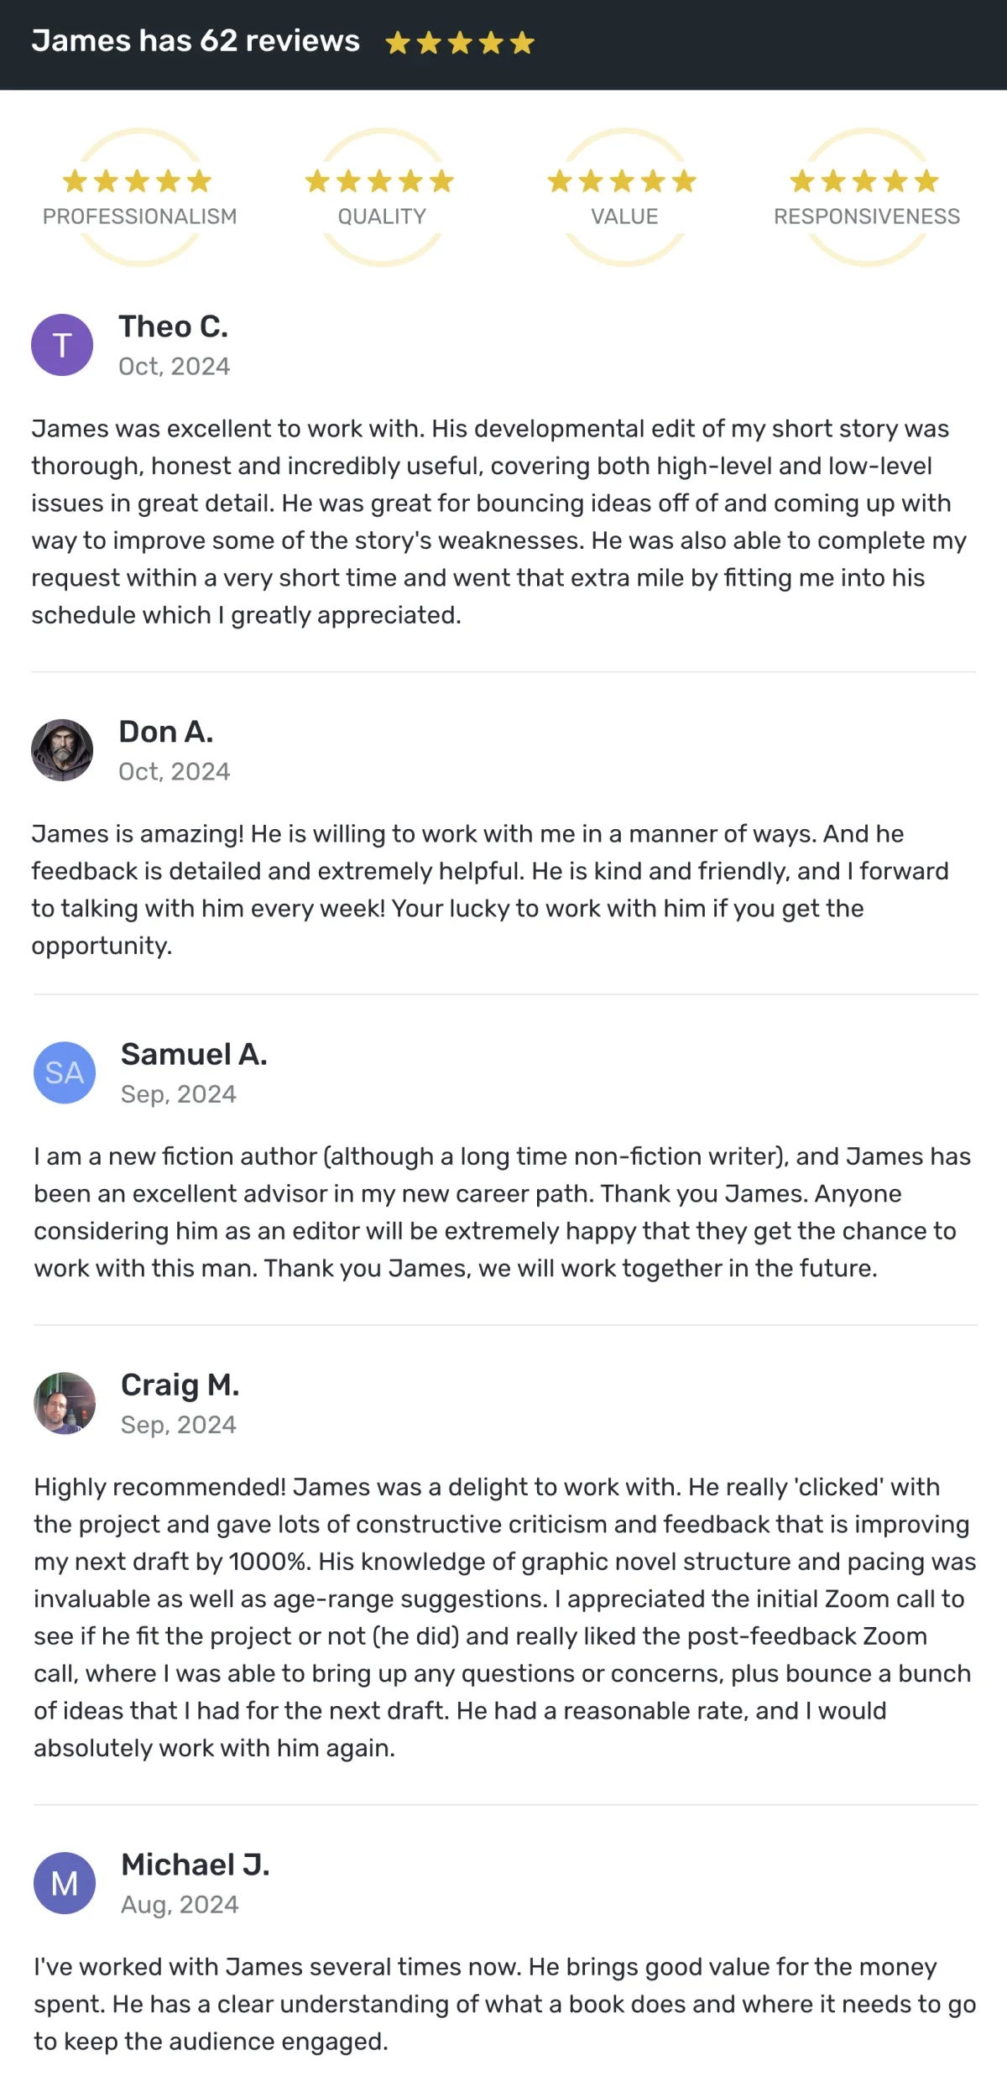Click the PROFESSIONALISM label text
Screen dimensions: 1007x2092
coord(139,217)
